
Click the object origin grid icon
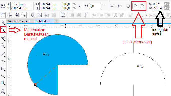[3, 6]
